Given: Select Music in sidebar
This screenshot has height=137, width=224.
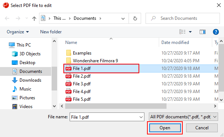Looking at the screenshot, I should point(25,89).
